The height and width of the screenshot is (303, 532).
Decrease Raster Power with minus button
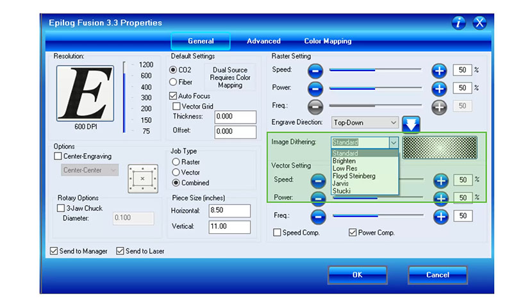click(315, 88)
